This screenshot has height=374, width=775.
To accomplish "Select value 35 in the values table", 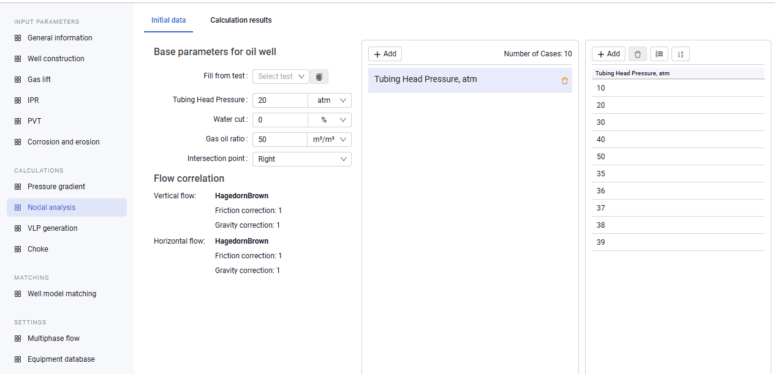I will 678,174.
